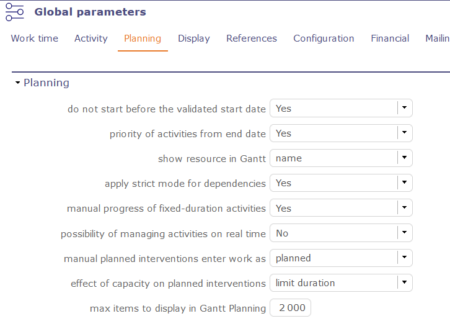Open 'show resource in Gantt' dropdown arrow
Image resolution: width=450 pixels, height=334 pixels.
click(x=404, y=158)
